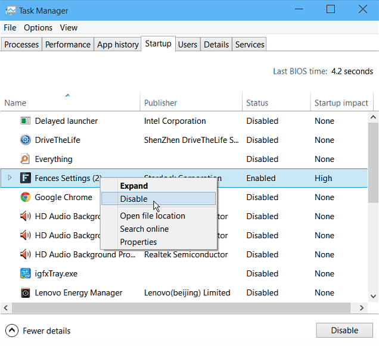The height and width of the screenshot is (346, 379).
Task: Click the Everything search icon
Action: 25,159
